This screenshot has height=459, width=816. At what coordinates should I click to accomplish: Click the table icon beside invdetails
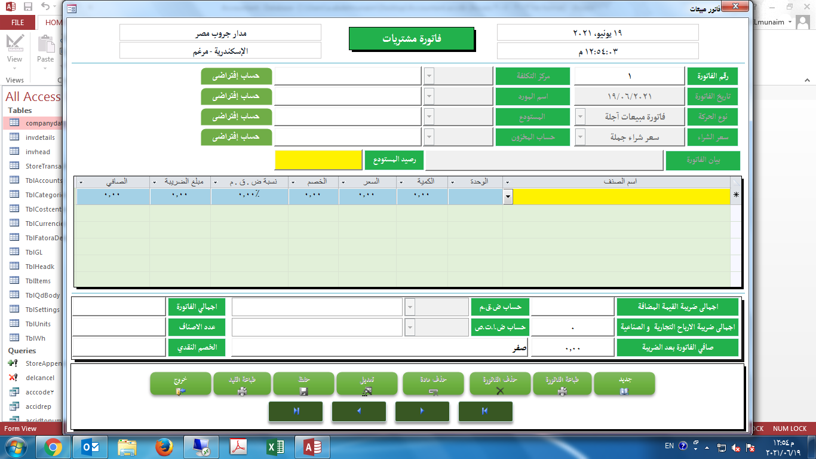(x=14, y=137)
